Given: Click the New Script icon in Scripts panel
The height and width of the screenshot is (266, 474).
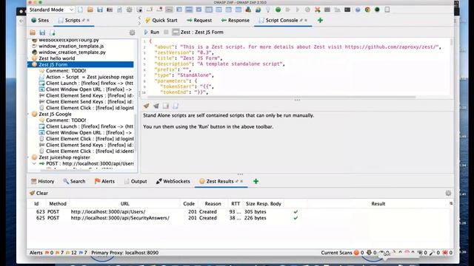Looking at the screenshot, I should pos(53,33).
